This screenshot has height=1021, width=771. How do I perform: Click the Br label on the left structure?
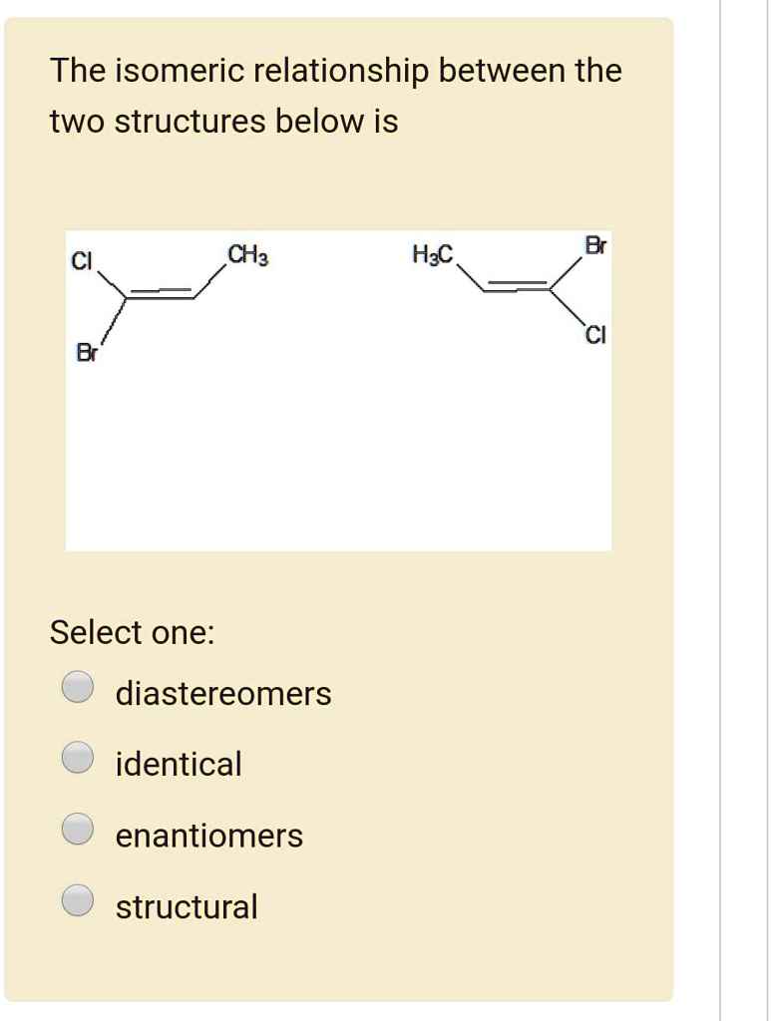click(88, 351)
